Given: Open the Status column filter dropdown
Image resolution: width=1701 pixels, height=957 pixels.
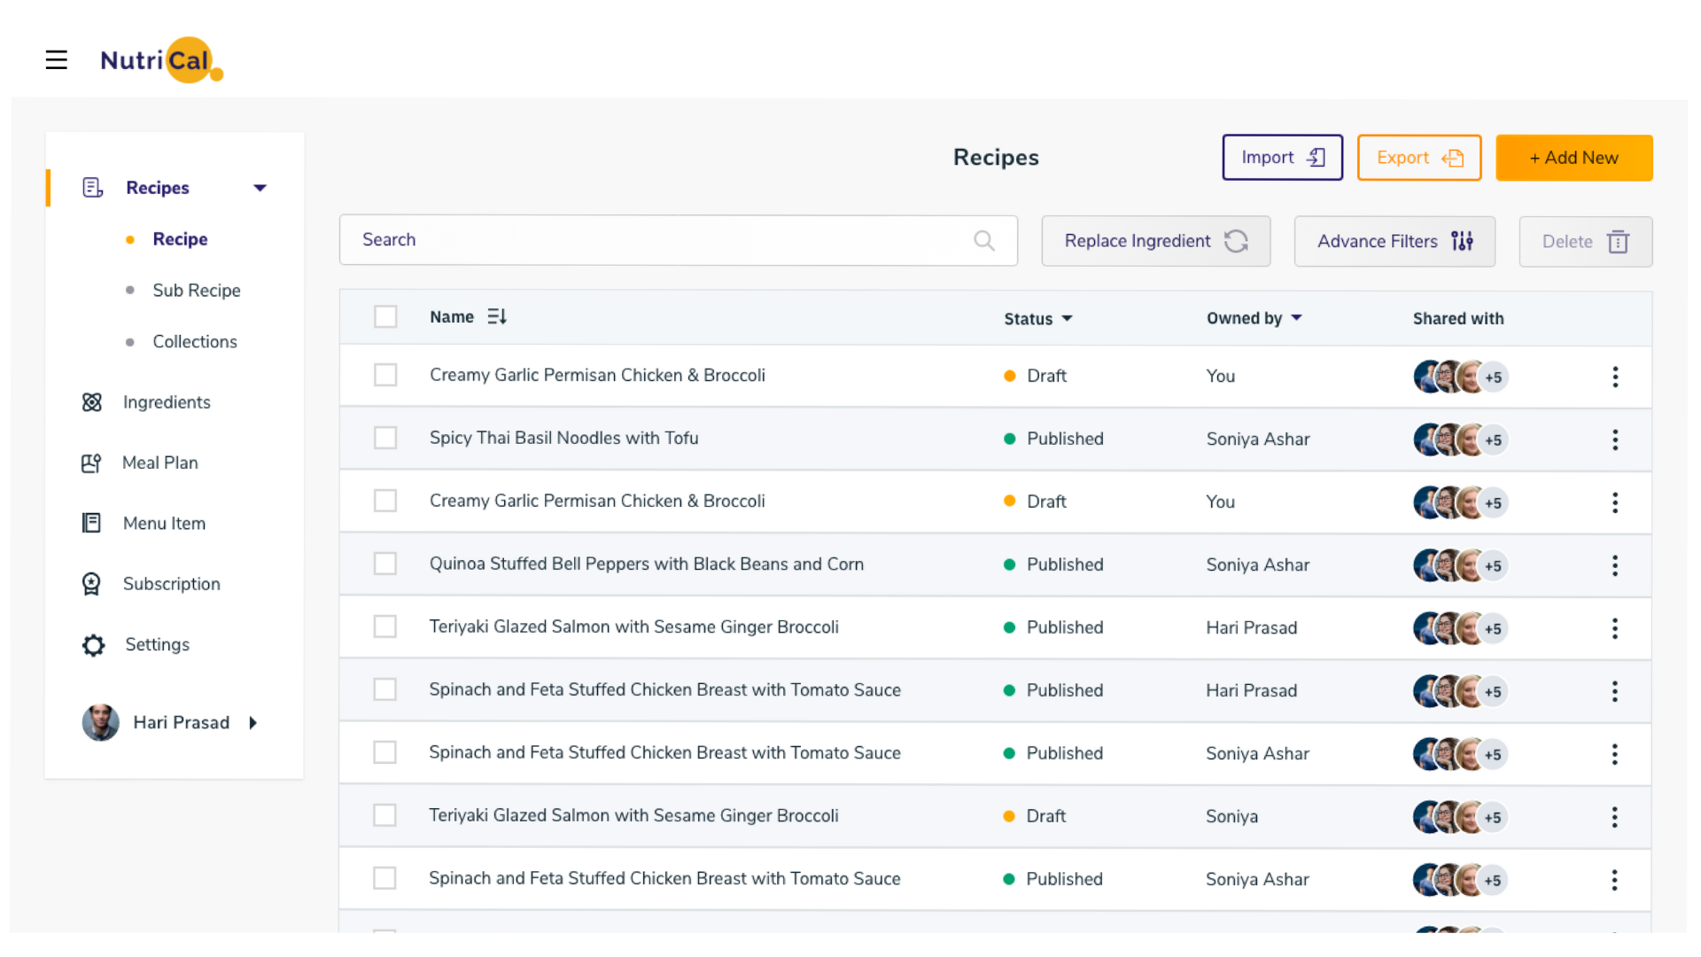Looking at the screenshot, I should coord(1067,318).
